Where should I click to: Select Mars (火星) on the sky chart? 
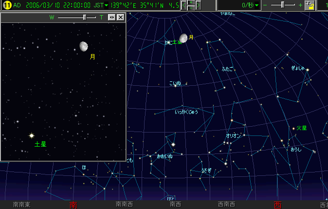coord(293,128)
